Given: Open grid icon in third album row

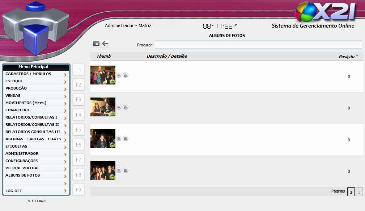Looking at the screenshot, I should pos(119,138).
